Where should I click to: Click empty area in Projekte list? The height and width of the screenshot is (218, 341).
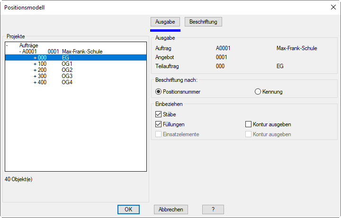[76, 132]
